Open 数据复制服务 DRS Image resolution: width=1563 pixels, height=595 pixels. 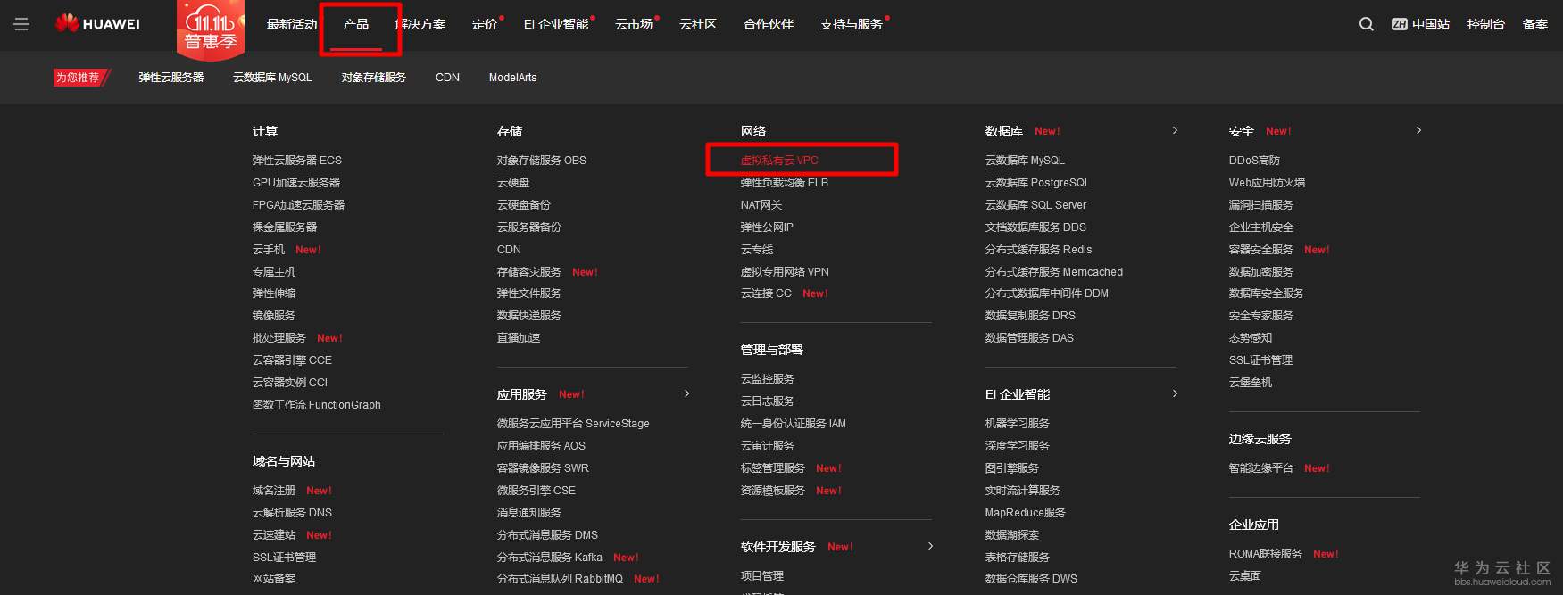[1030, 316]
